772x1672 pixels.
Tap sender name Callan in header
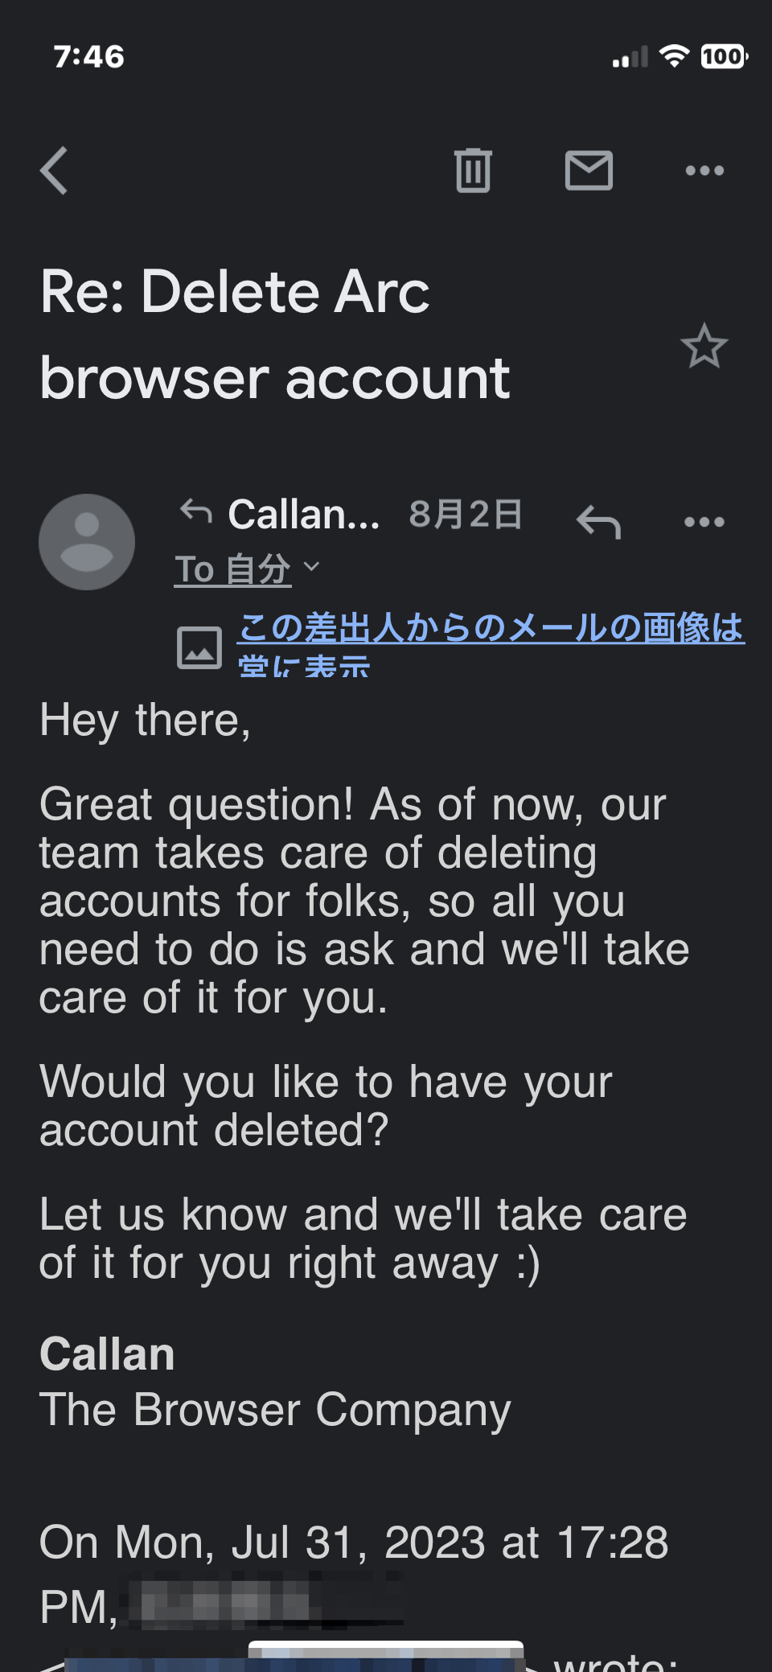coord(303,514)
